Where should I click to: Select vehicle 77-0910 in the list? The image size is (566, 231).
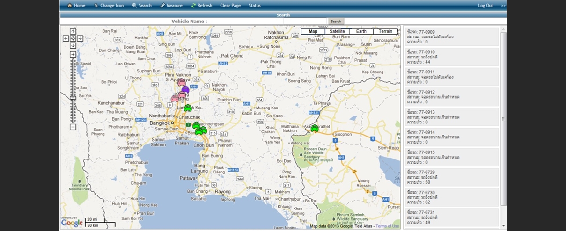452,57
